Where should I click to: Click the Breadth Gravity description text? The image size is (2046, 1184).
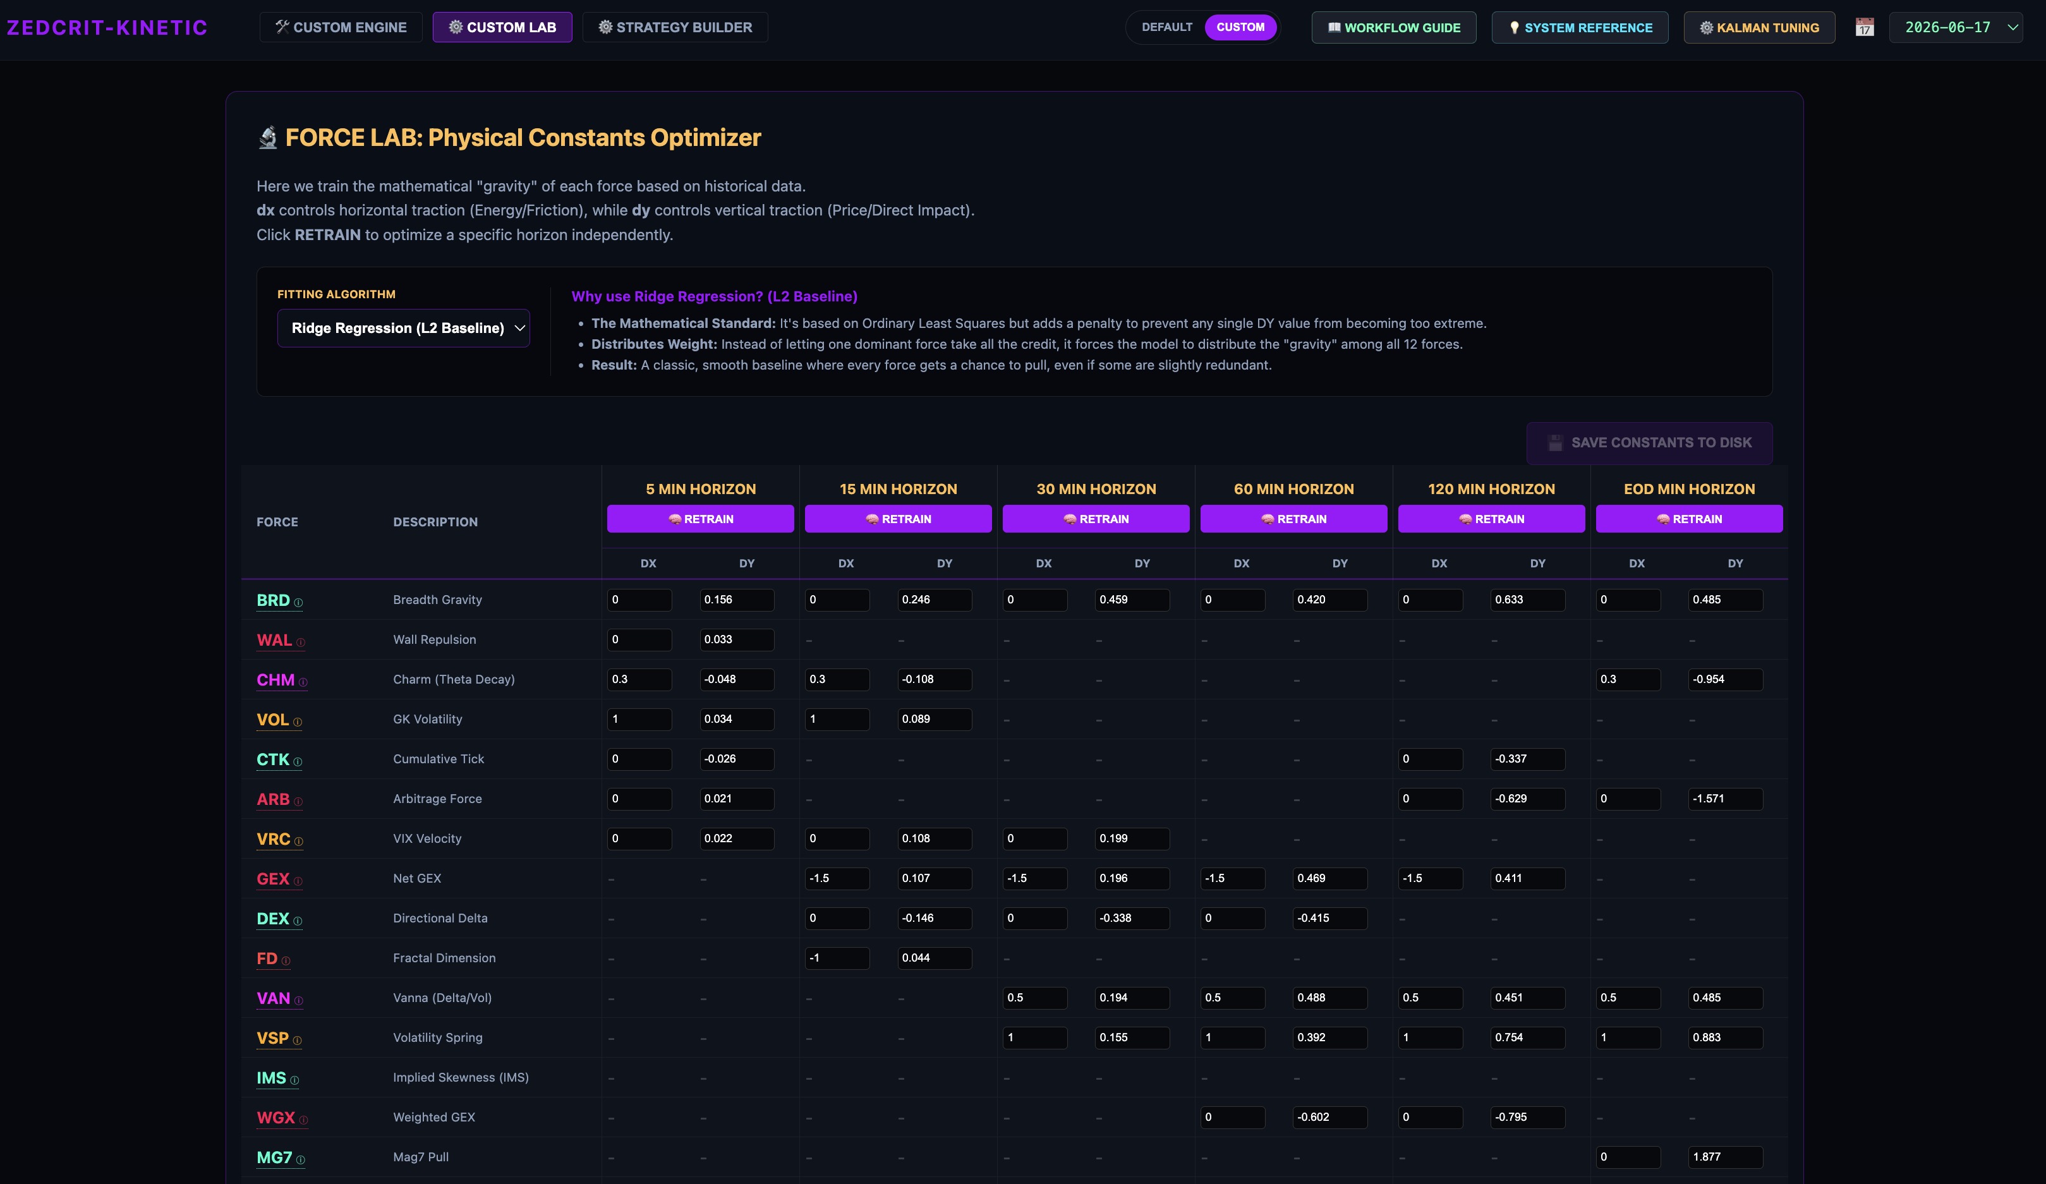(x=438, y=600)
